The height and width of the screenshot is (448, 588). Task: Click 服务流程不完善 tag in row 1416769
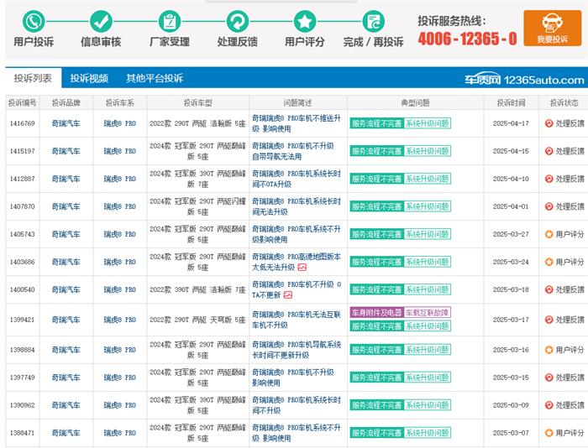pos(376,123)
